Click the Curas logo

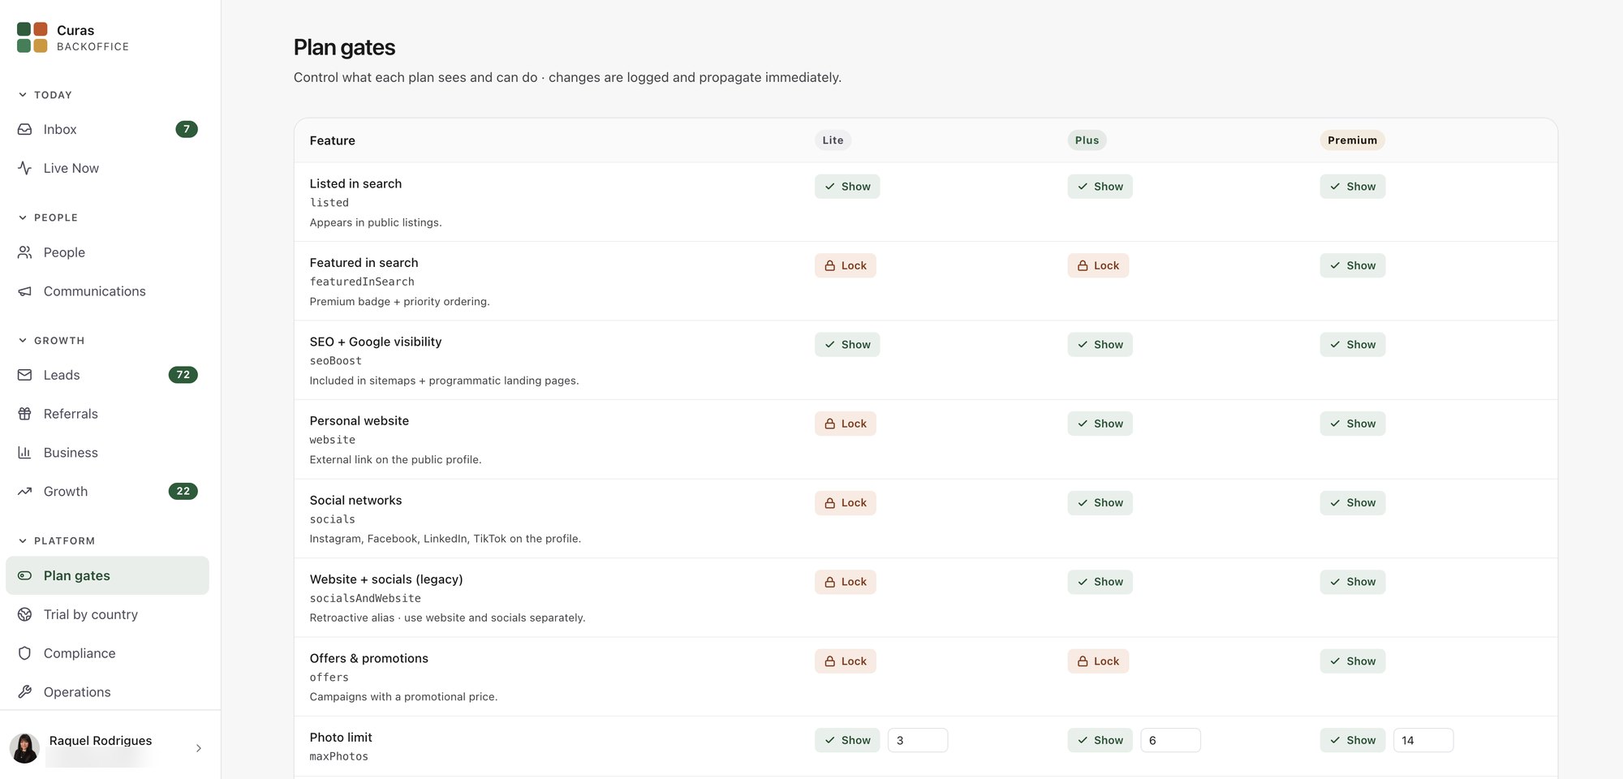(x=32, y=37)
